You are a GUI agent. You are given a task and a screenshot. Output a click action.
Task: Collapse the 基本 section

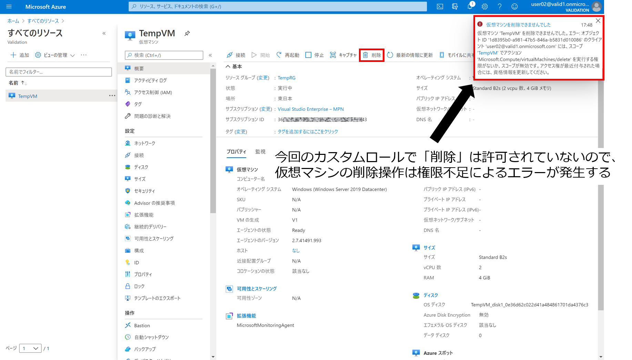(234, 66)
